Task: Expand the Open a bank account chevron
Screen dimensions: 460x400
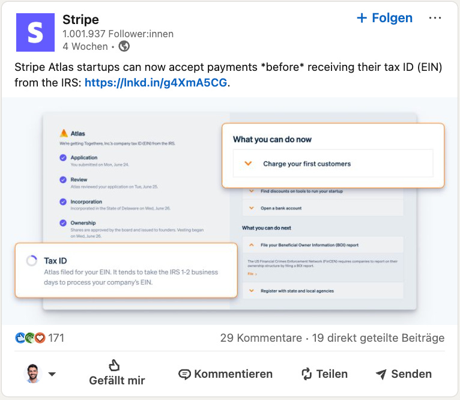Action: pyautogui.click(x=252, y=208)
